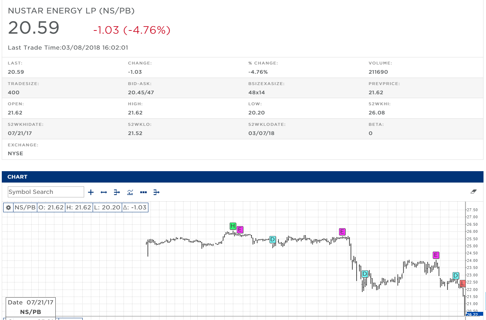The width and height of the screenshot is (486, 320).
Task: Open the studies indicator icon with bars and wave
Action: [130, 192]
